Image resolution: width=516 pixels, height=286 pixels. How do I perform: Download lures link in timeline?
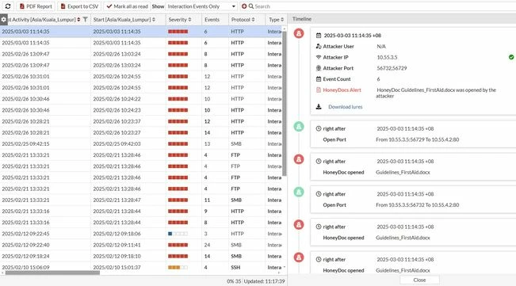coord(346,107)
